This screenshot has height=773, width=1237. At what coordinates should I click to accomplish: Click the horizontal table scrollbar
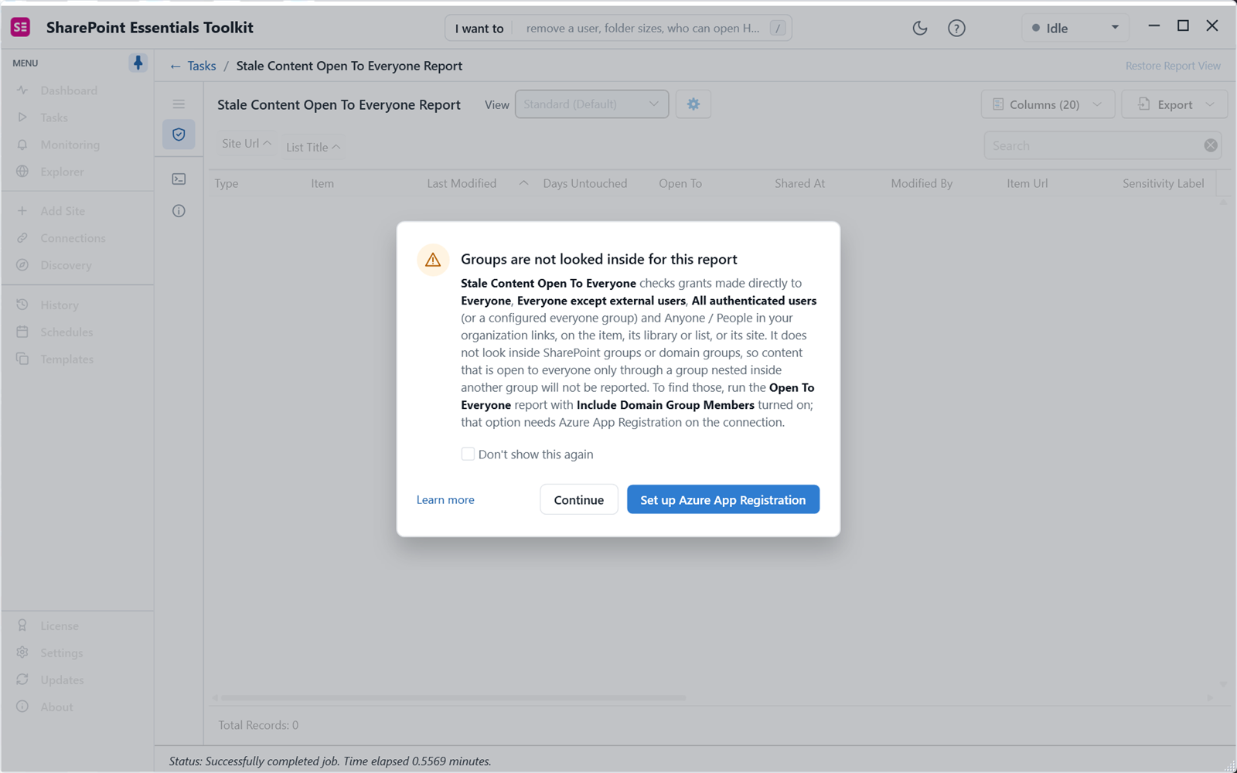click(454, 698)
